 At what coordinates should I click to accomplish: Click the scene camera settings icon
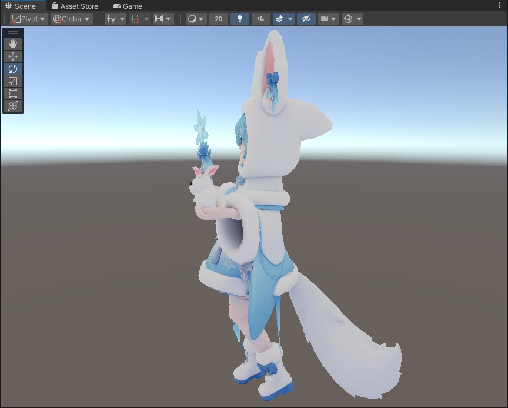[325, 18]
